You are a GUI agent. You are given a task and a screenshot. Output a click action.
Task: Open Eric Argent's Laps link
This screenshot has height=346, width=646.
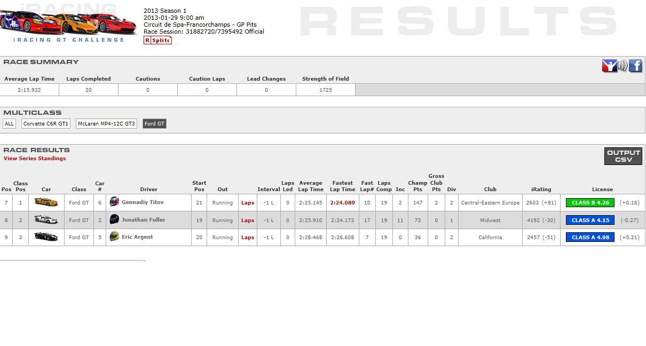point(248,238)
